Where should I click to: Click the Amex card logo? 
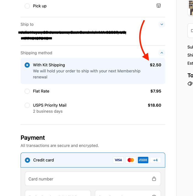point(143,160)
